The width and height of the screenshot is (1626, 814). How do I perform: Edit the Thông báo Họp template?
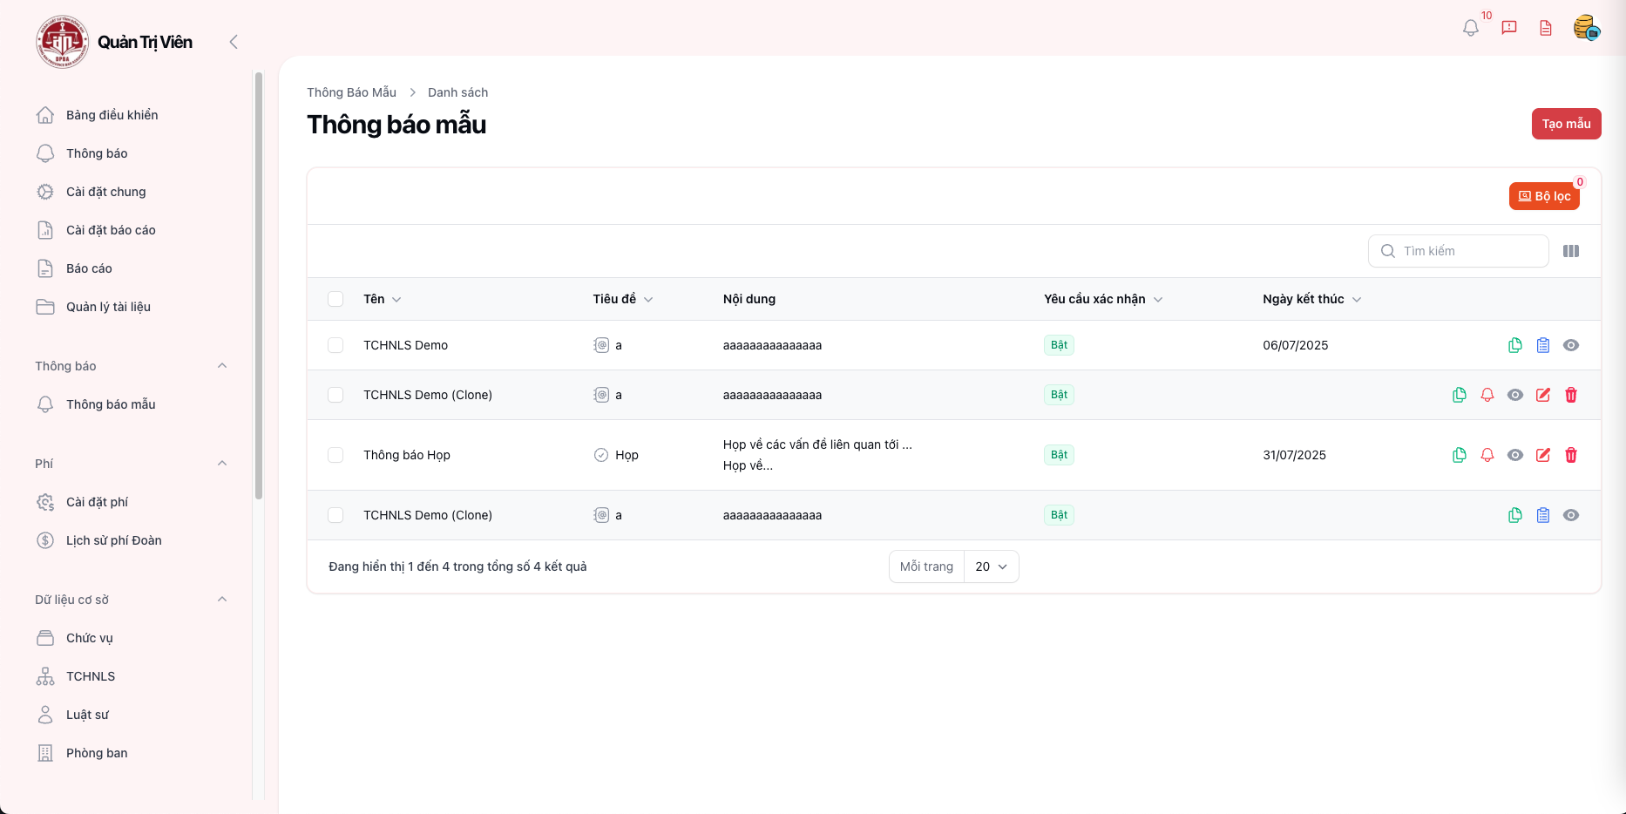(1543, 455)
